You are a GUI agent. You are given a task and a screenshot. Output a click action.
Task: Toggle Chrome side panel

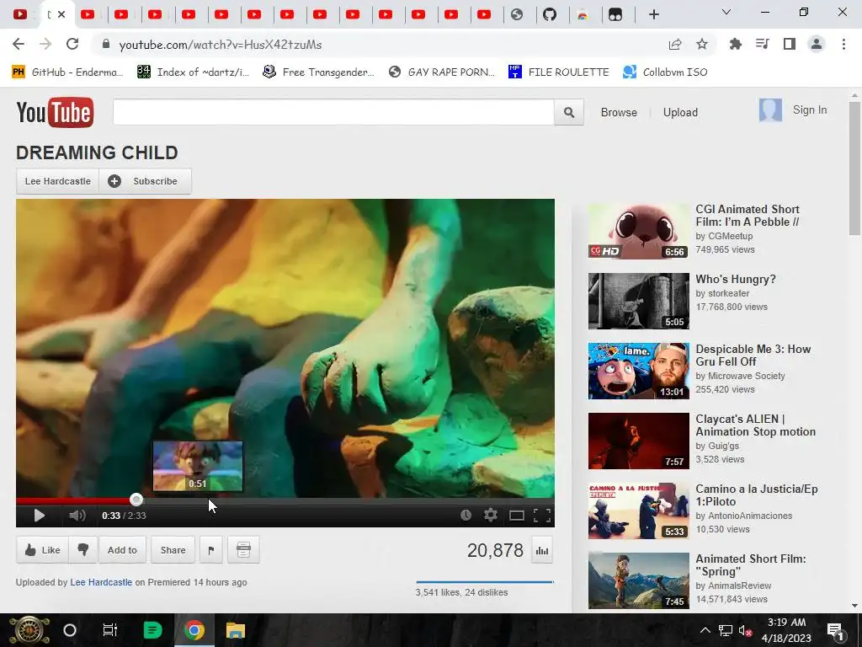click(x=790, y=44)
